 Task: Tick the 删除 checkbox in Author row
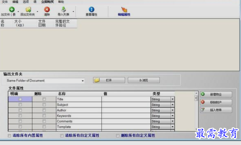pos(44,110)
